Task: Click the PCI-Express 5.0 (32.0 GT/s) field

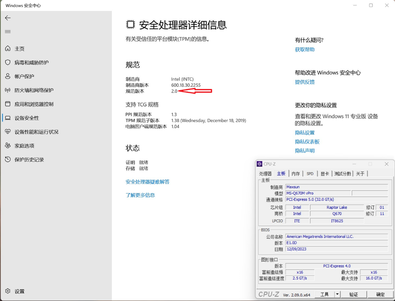Action: [x=337, y=199]
